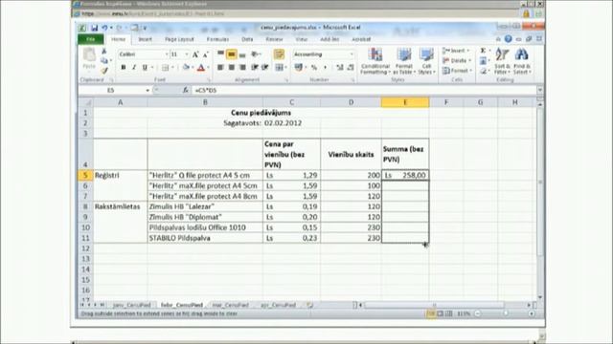Switch to the Review tab
613x344 pixels.
coord(274,39)
